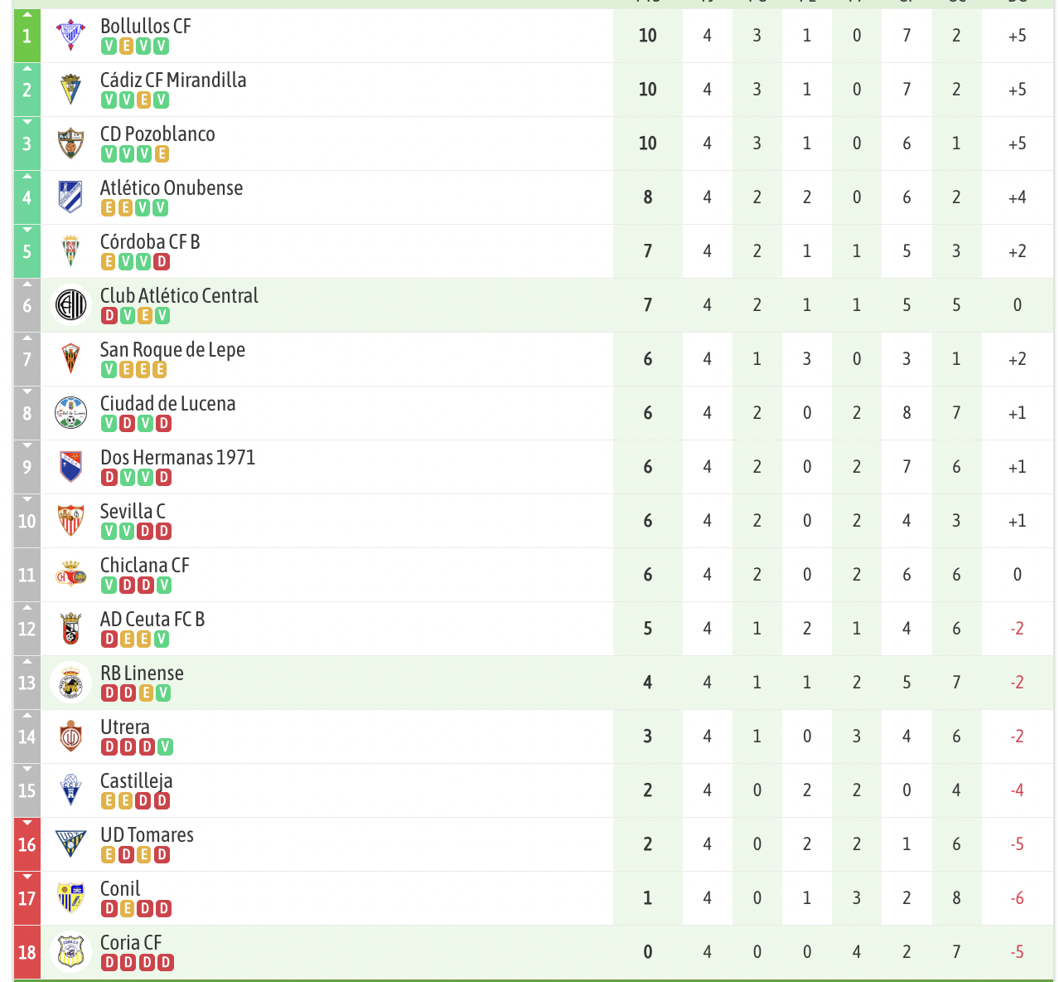Screen dimensions: 1059x982
Task: Click the Bollullos CF team crest
Action: (x=70, y=36)
